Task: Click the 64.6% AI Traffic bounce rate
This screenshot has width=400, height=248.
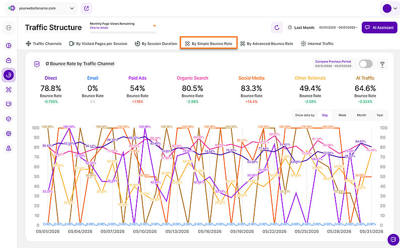Action: [x=365, y=88]
